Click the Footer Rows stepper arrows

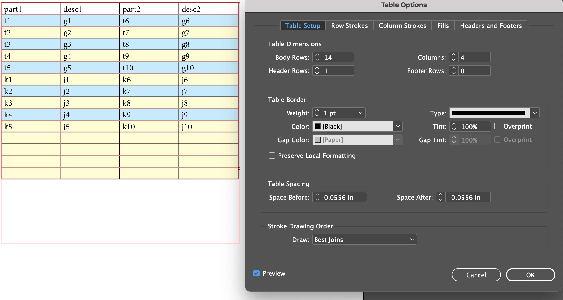(454, 71)
